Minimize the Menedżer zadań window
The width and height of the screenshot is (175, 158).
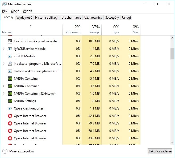click(x=144, y=4)
